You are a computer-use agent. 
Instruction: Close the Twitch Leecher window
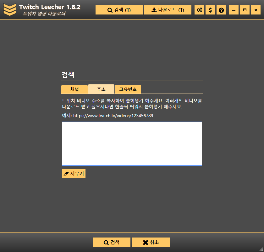coord(256,10)
